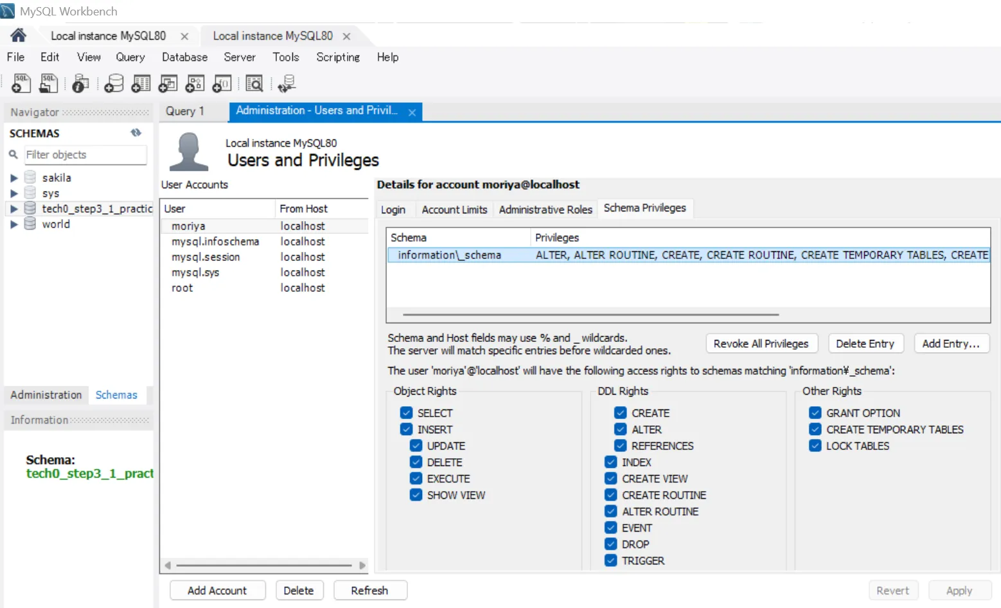Viewport: 1001px width, 608px height.
Task: Click the privileges table horizontal scrollbar
Action: pyautogui.click(x=591, y=315)
